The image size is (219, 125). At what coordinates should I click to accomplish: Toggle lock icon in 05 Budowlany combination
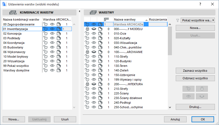(x=45, y=47)
